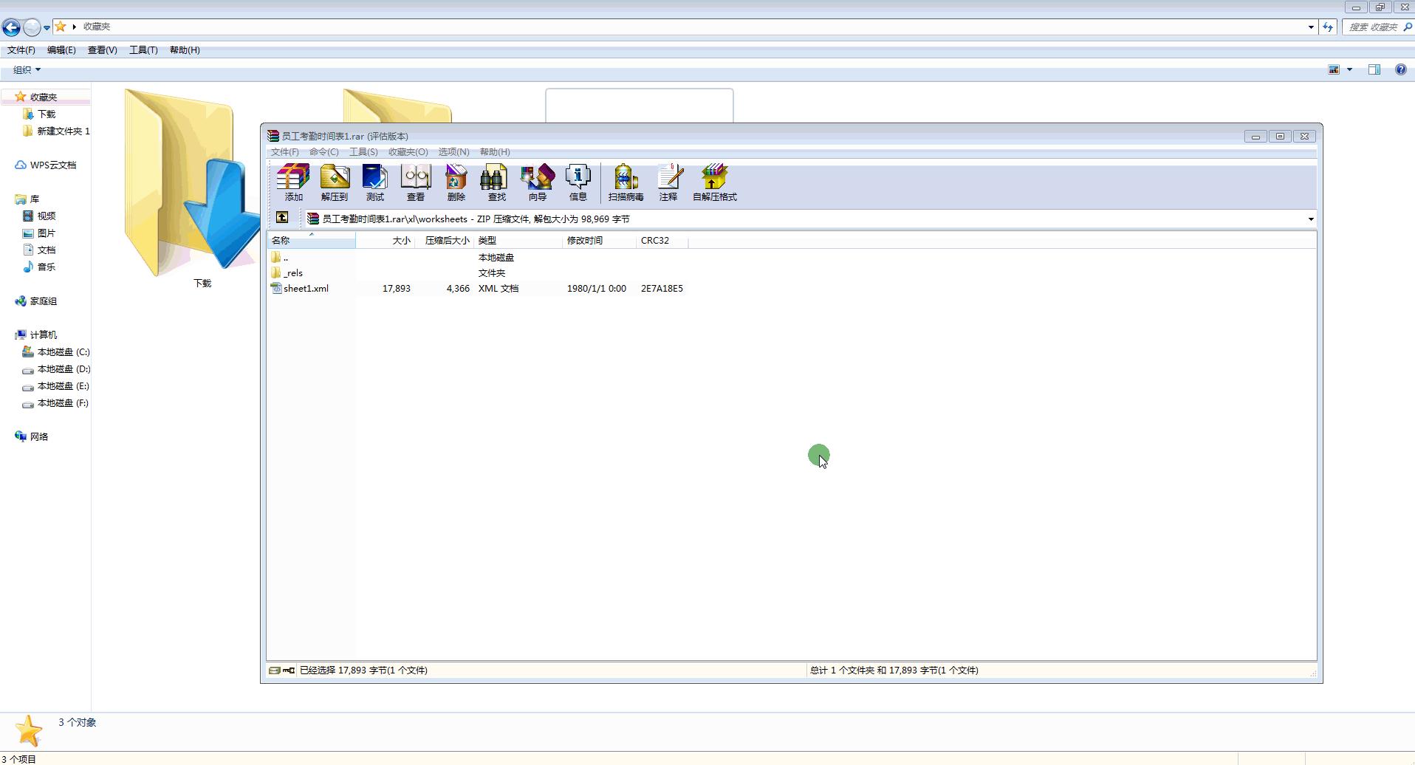Viewport: 1415px width, 765px height.
Task: Launch the 向导 (Wizard) tool
Action: pyautogui.click(x=537, y=182)
